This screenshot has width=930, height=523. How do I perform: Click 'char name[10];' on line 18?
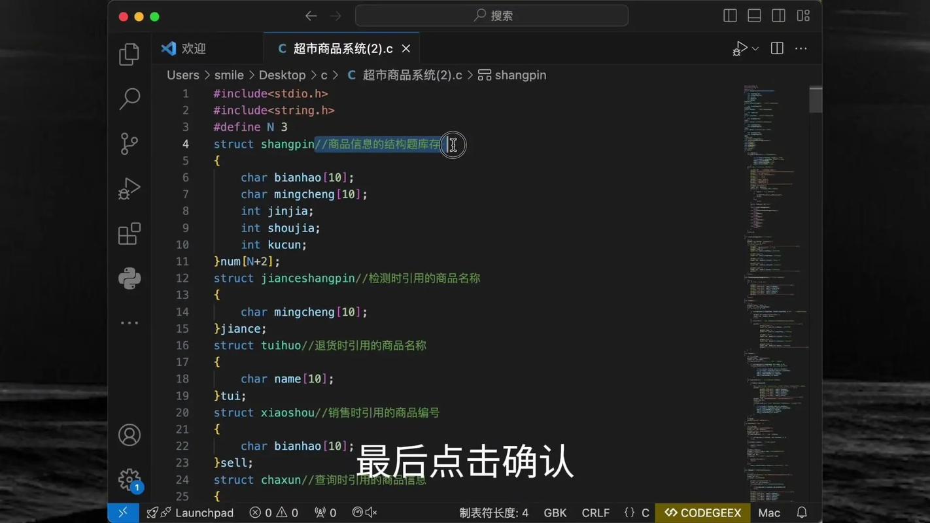pyautogui.click(x=287, y=379)
